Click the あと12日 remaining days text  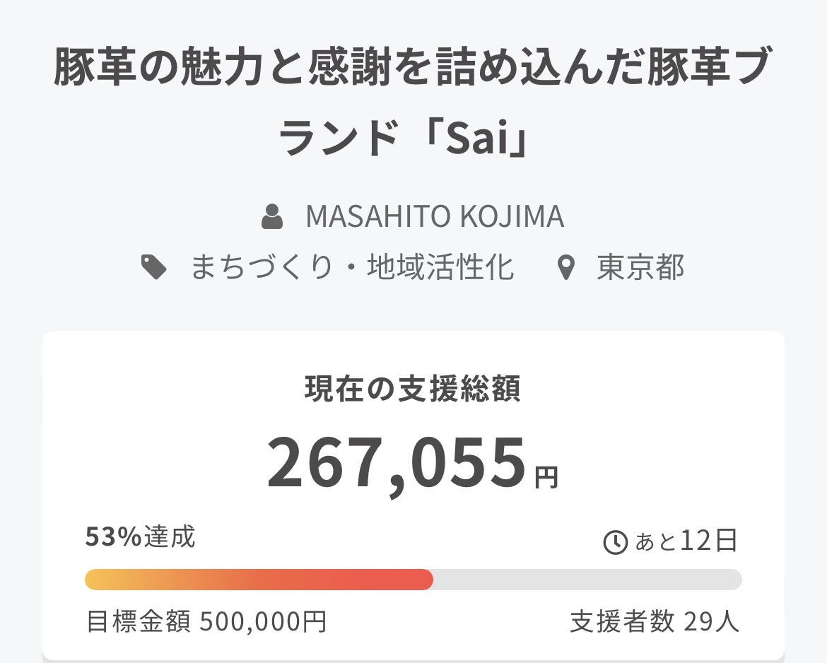point(686,541)
